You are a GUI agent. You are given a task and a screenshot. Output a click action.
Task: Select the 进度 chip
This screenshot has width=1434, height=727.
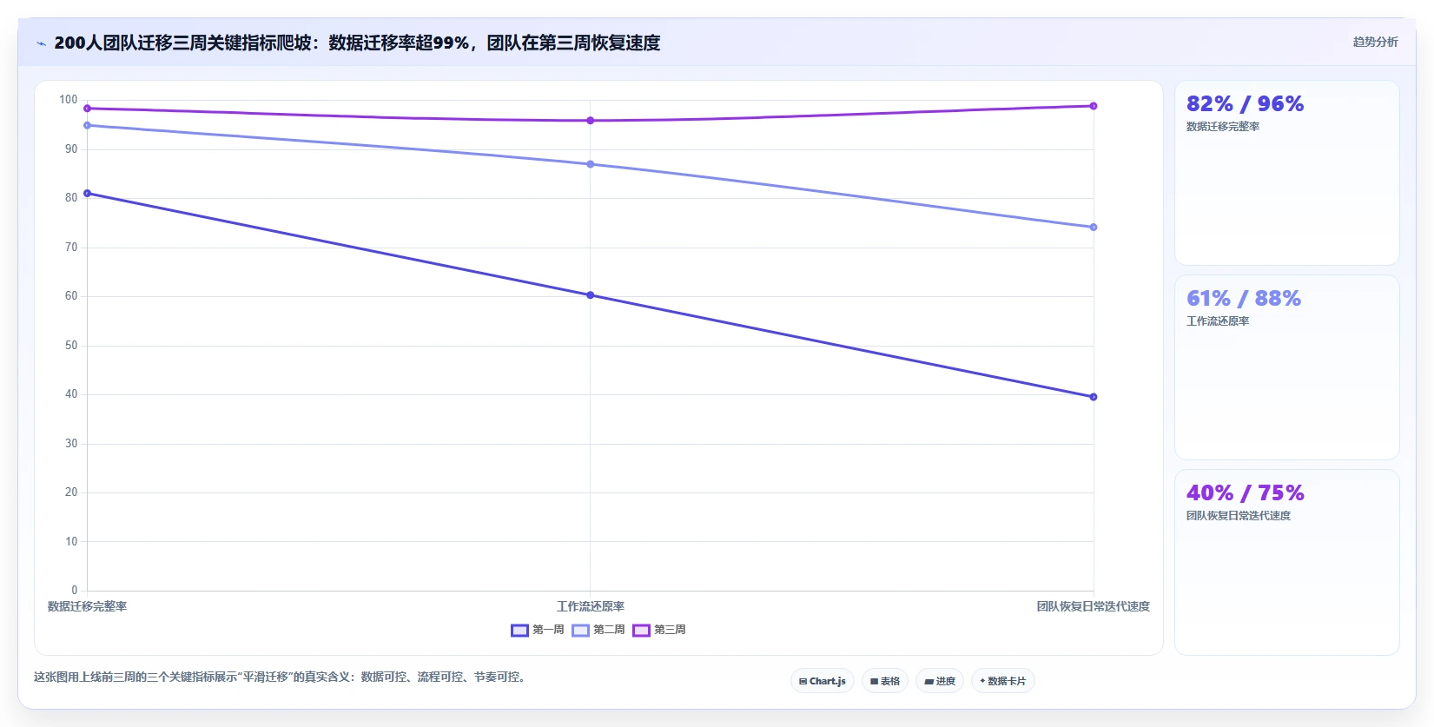pos(940,681)
